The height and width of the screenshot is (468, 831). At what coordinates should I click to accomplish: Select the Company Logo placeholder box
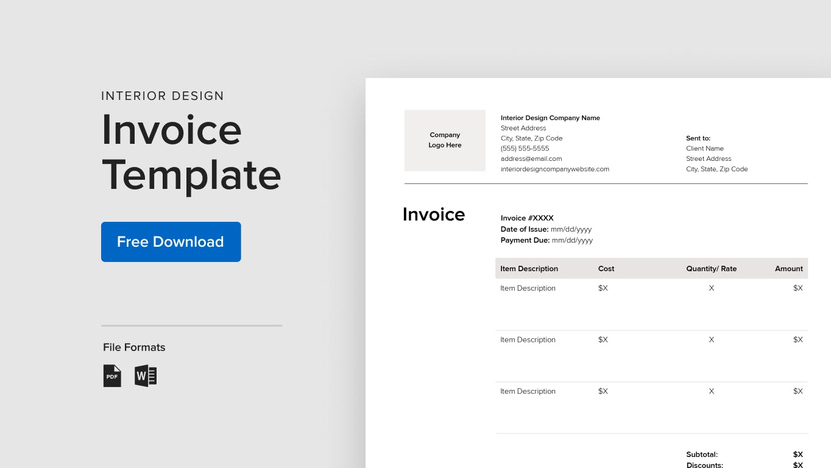[445, 140]
